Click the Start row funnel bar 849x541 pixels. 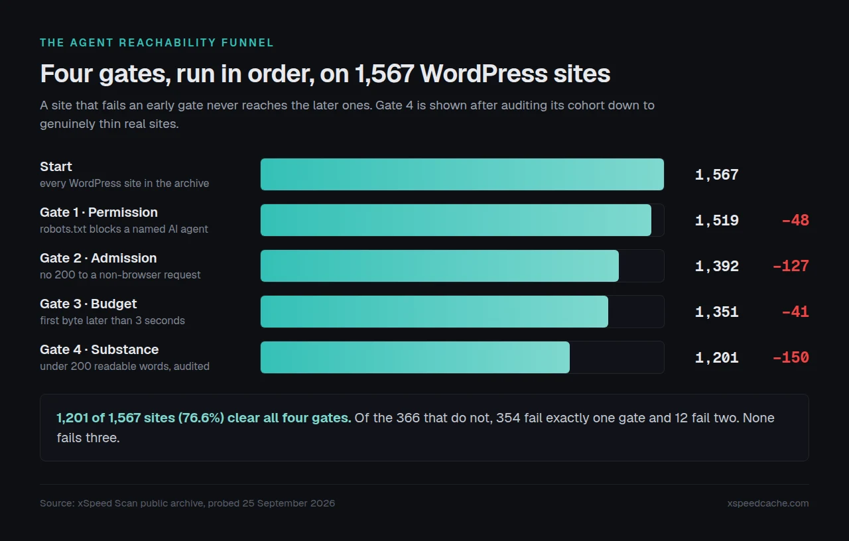pyautogui.click(x=462, y=174)
